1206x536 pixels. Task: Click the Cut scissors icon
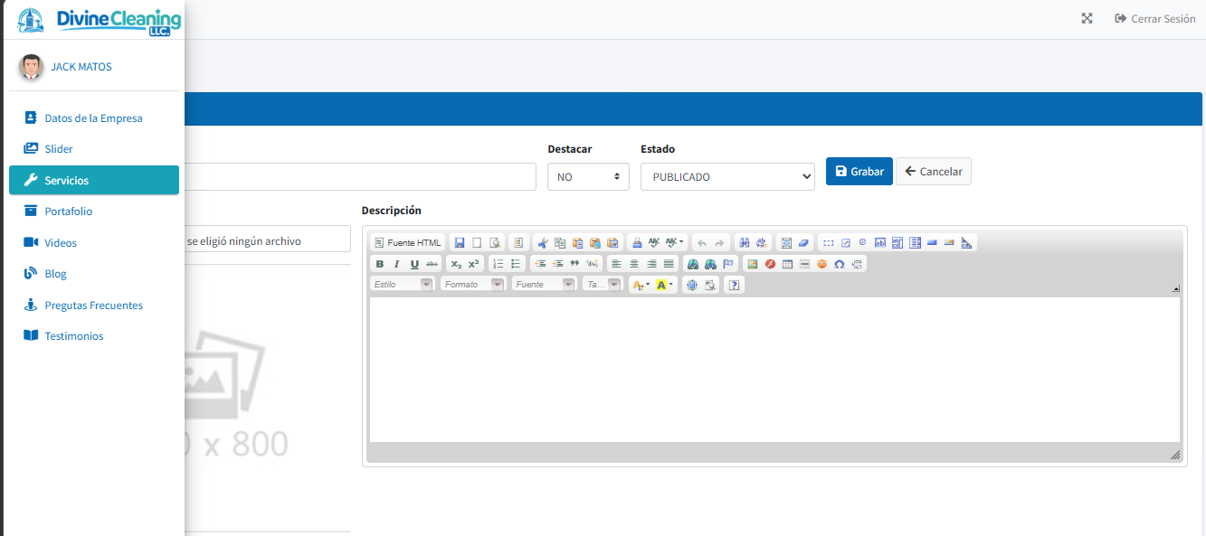click(x=542, y=243)
